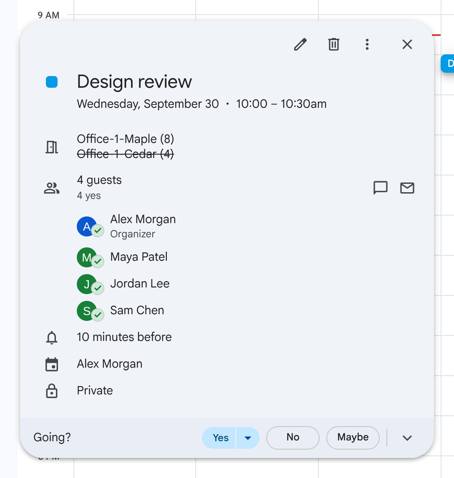This screenshot has width=454, height=478.
Task: Select Maya Patel's avatar
Action: coord(87,257)
